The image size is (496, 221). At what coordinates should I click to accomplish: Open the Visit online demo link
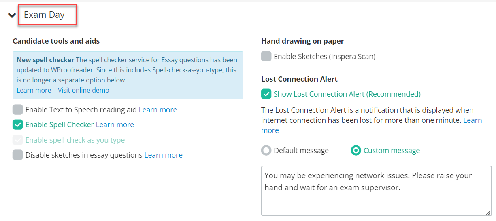coord(83,90)
